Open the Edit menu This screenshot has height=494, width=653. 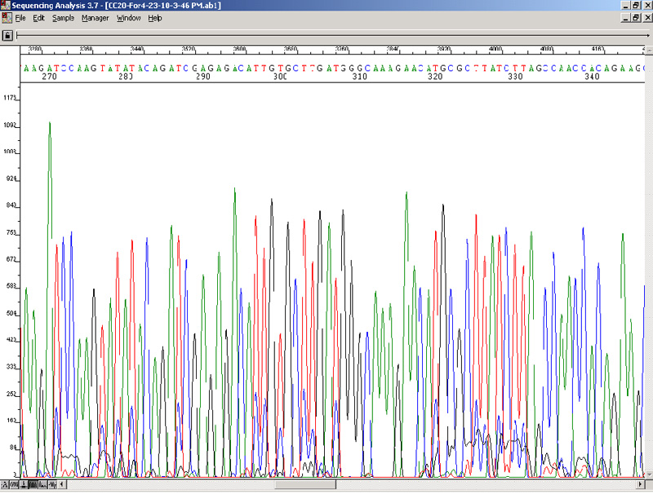pos(38,18)
